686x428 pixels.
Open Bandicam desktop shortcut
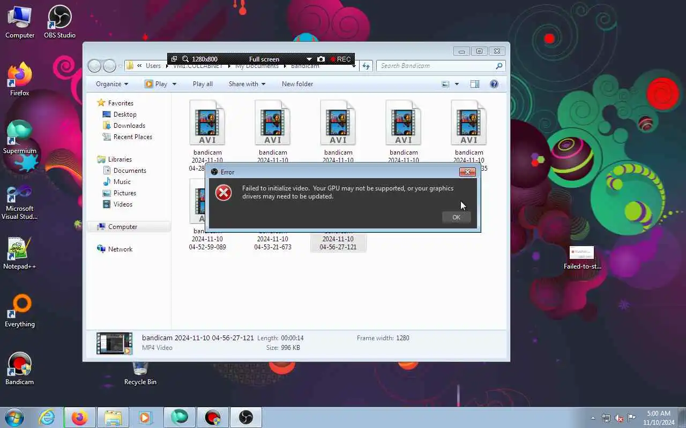[20, 369]
